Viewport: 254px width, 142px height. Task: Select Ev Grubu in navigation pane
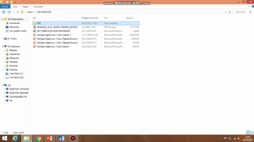click(12, 39)
